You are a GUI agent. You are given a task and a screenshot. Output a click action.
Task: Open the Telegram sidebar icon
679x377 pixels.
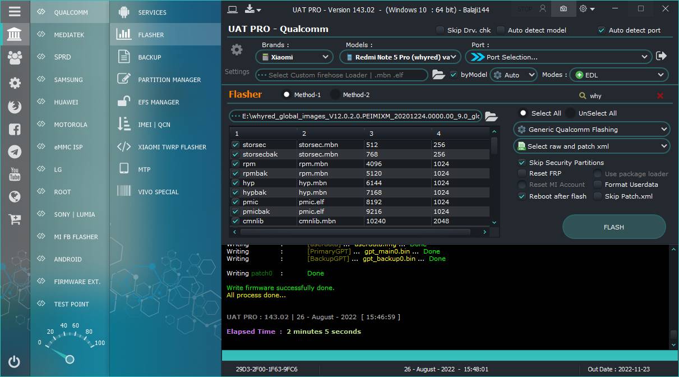pos(15,152)
